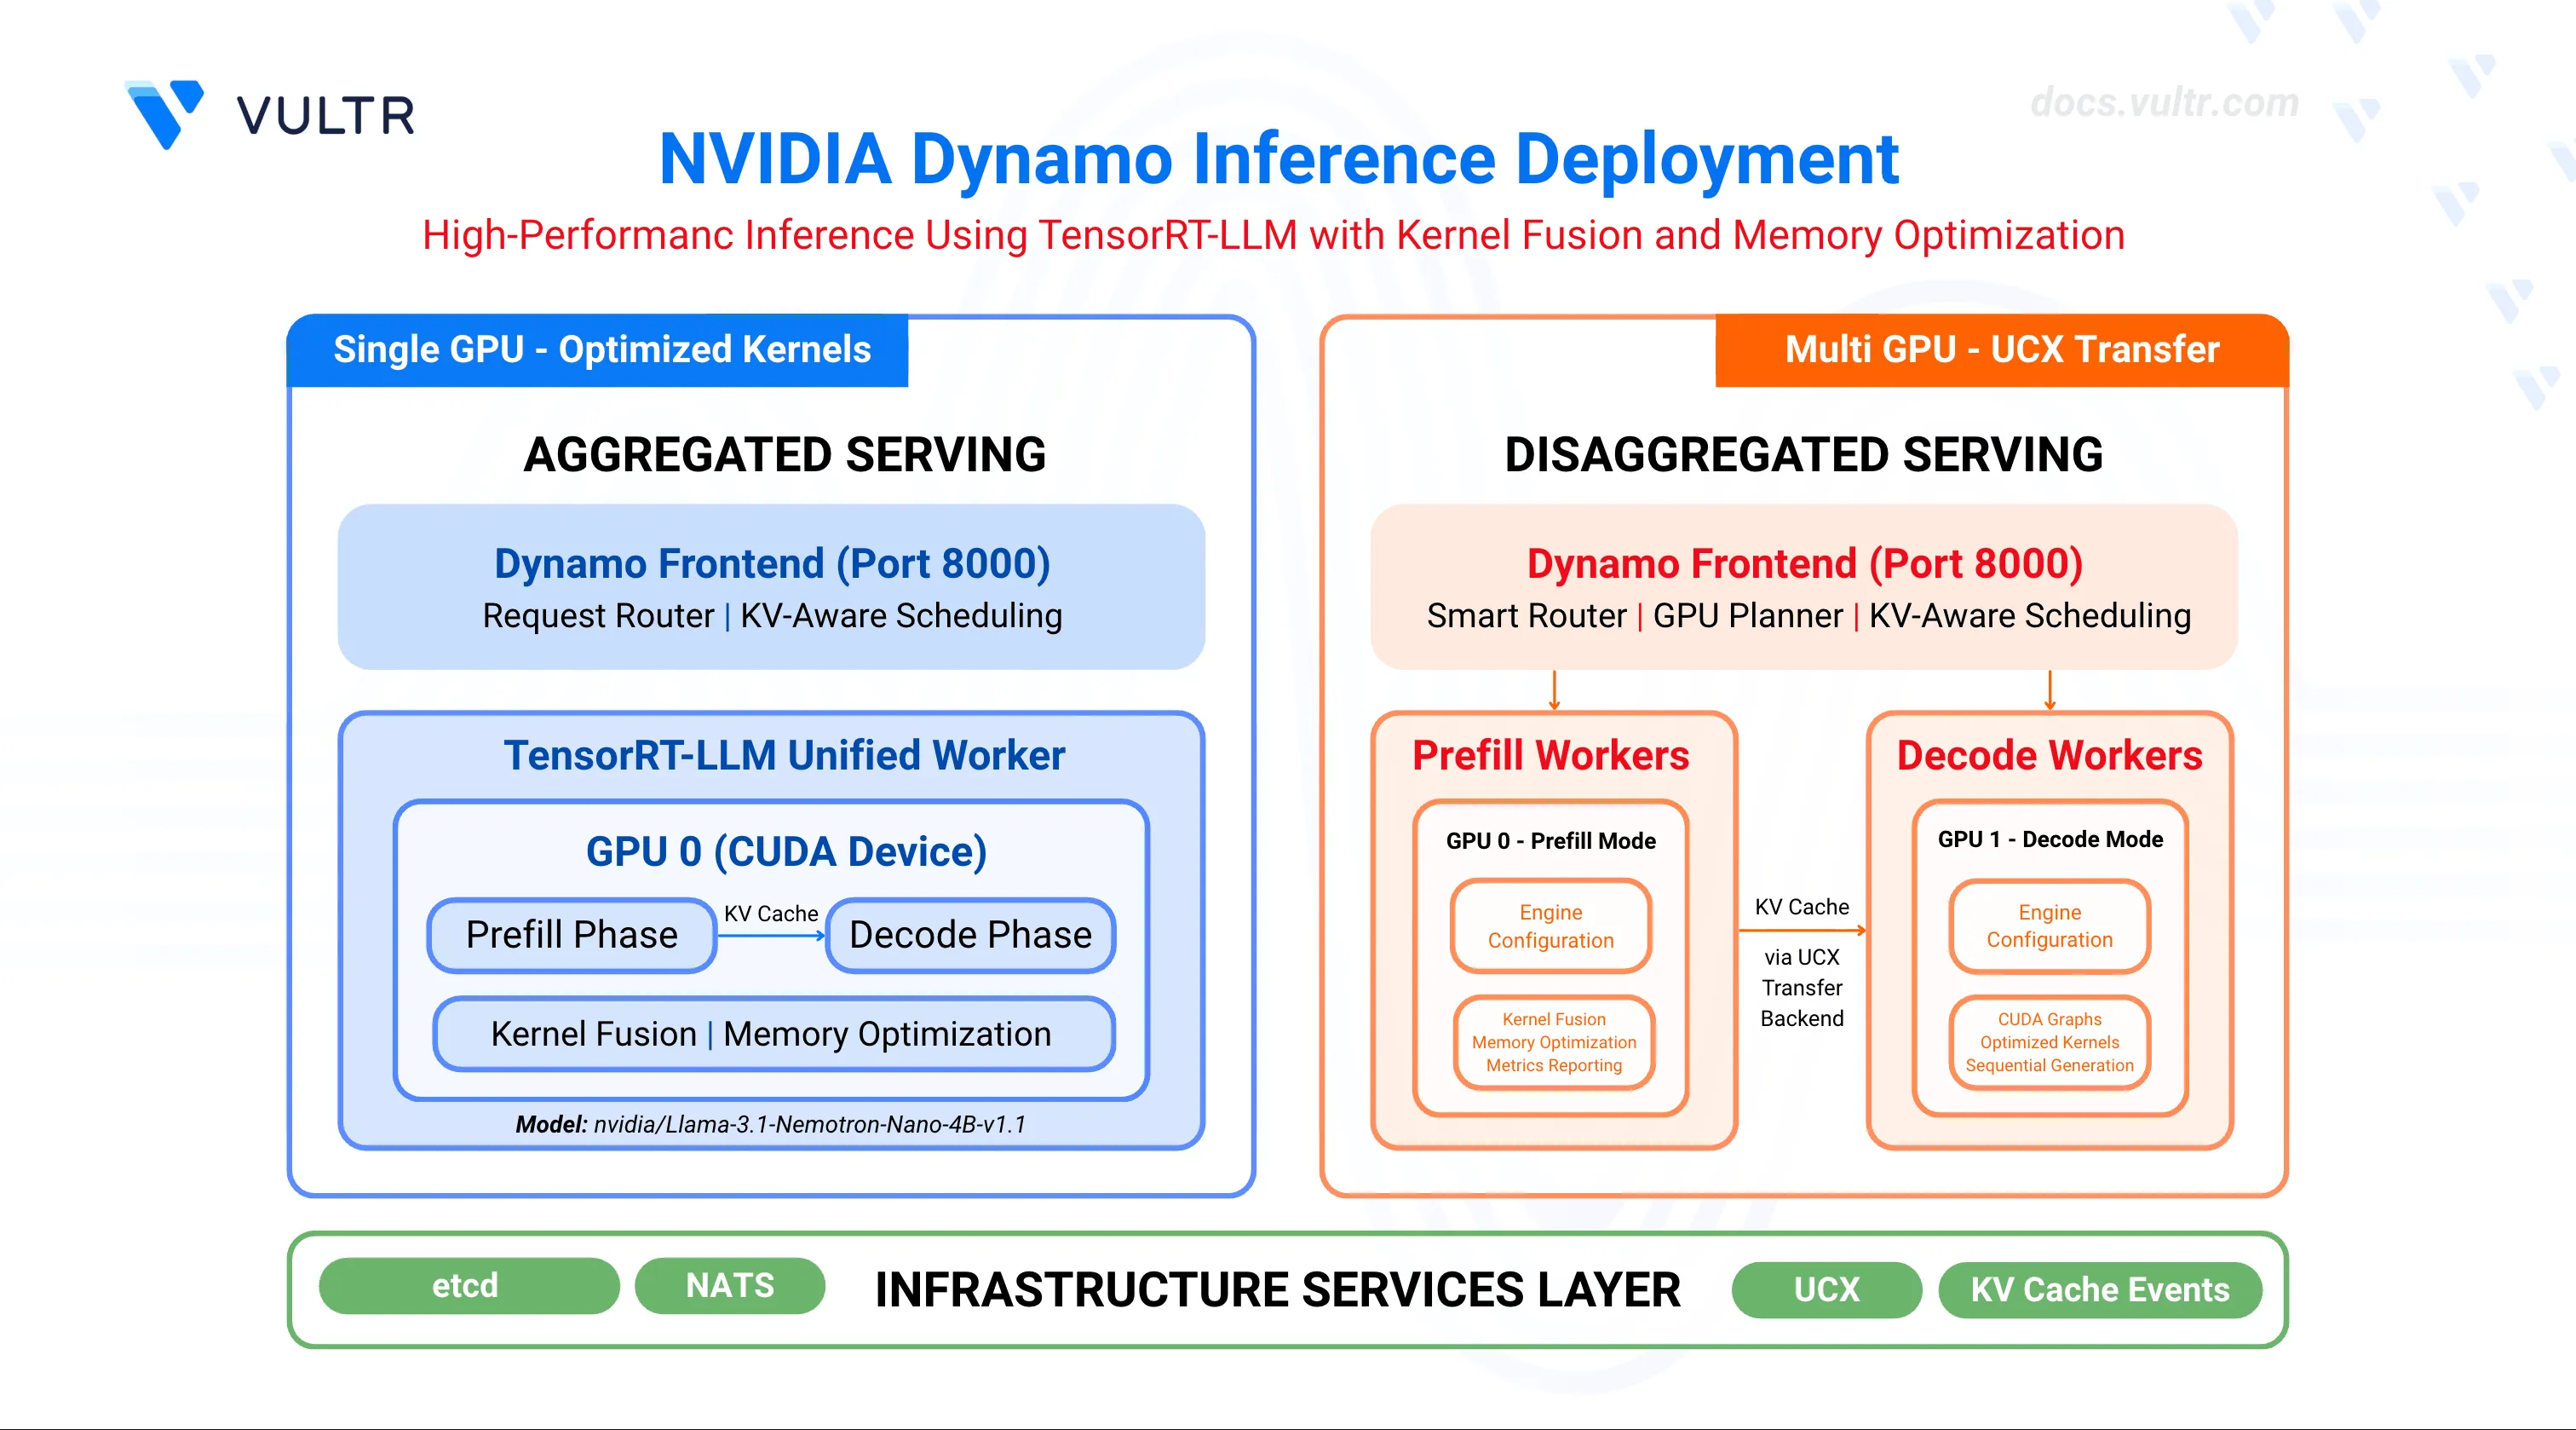Viewport: 2576px width, 1430px height.
Task: Click the Vultr logo icon
Action: click(x=165, y=114)
